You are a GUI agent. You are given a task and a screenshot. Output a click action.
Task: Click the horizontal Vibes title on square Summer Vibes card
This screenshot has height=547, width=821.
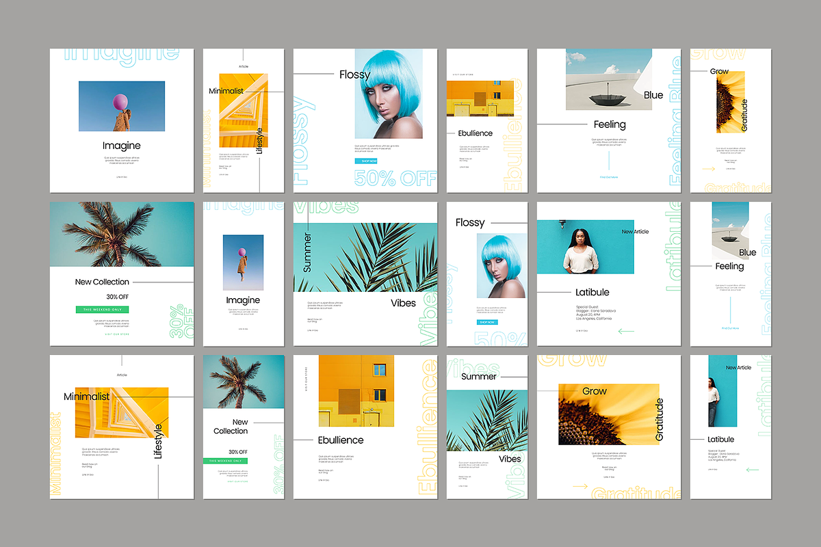pos(404,303)
